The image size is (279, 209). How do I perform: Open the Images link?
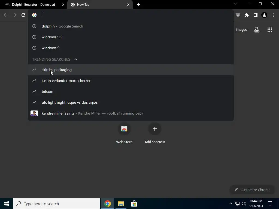[241, 30]
